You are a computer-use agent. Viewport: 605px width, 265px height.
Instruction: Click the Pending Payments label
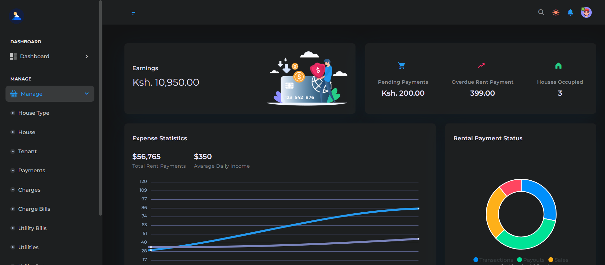point(403,82)
